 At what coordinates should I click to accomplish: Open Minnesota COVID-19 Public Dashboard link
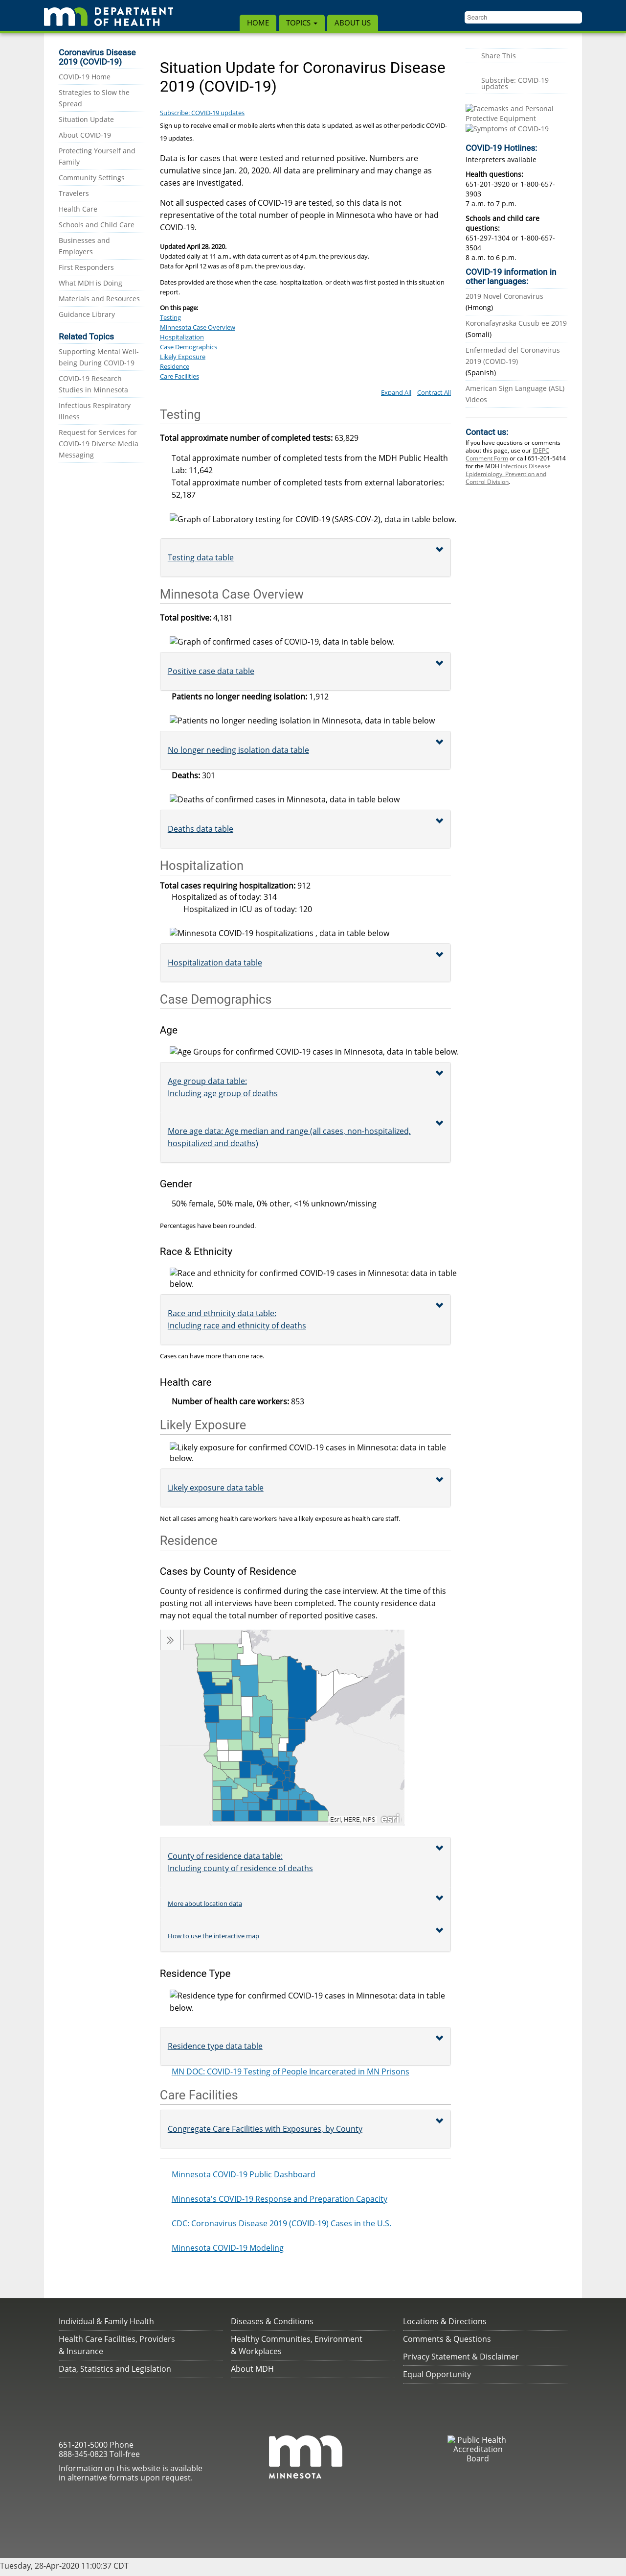243,2174
